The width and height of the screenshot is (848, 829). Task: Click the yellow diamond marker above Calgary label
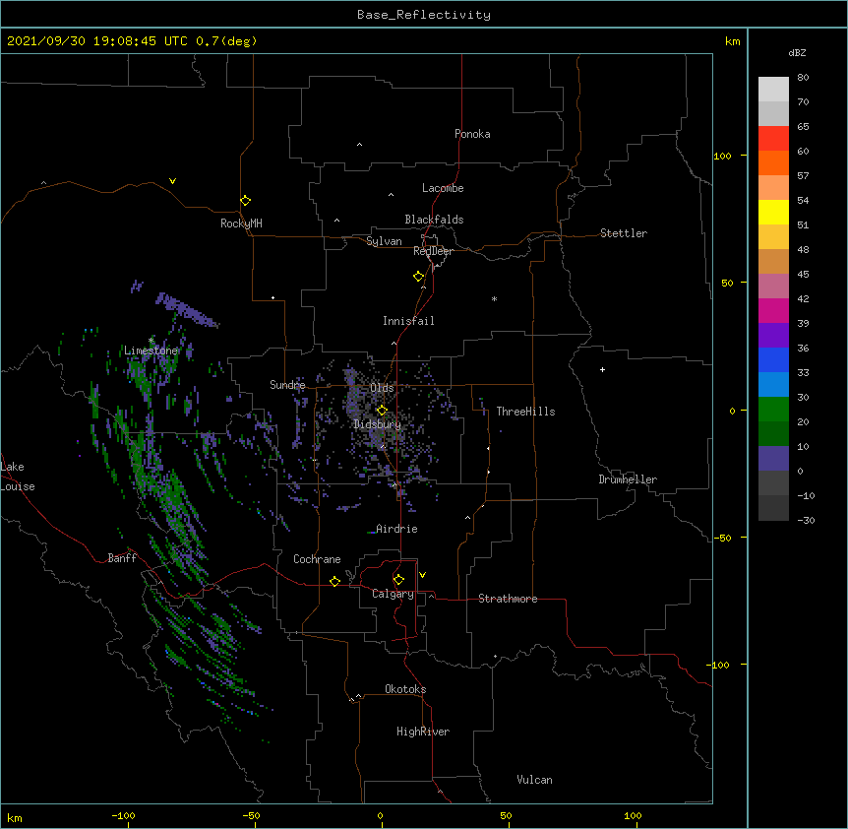[398, 580]
